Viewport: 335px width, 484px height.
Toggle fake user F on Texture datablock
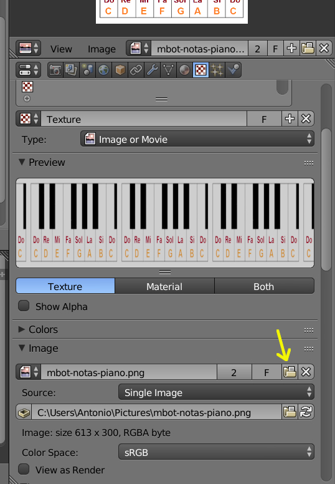pyautogui.click(x=264, y=119)
